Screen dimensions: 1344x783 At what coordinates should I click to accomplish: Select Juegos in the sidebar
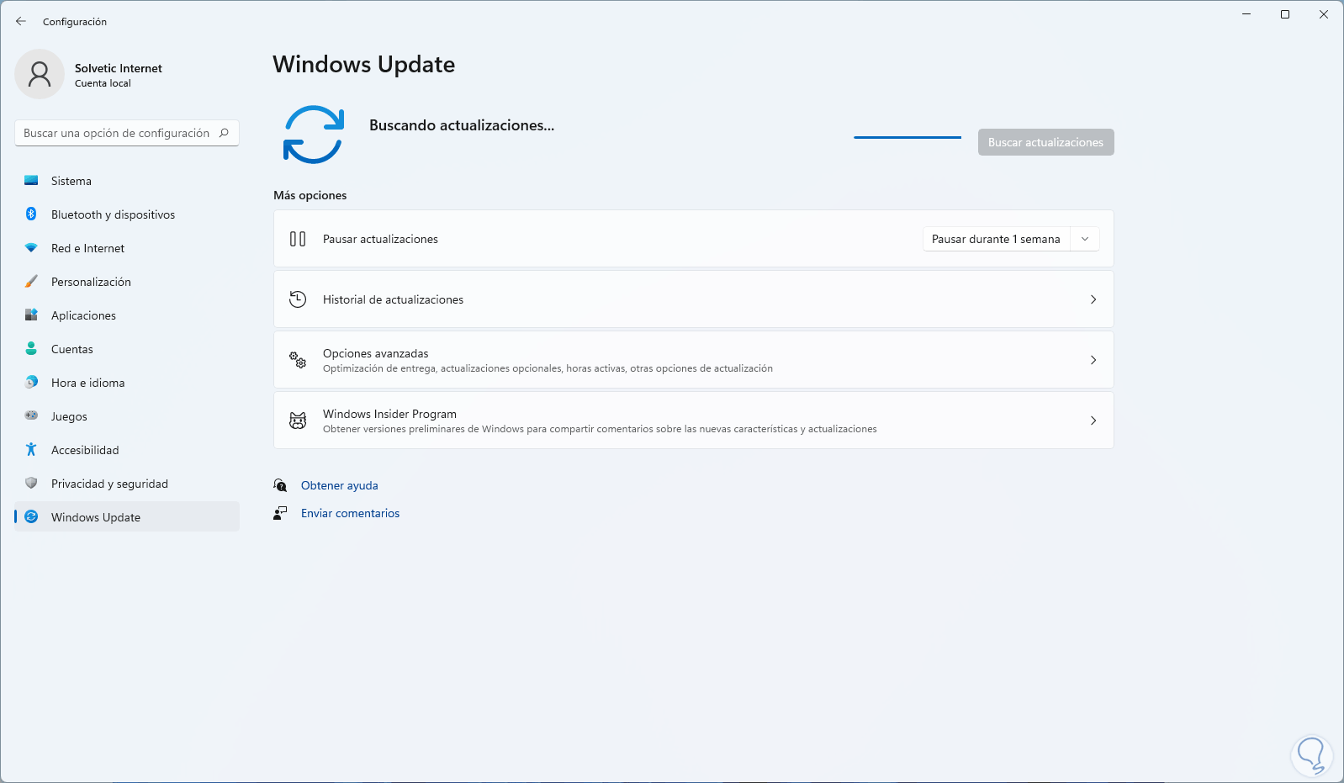tap(127, 416)
